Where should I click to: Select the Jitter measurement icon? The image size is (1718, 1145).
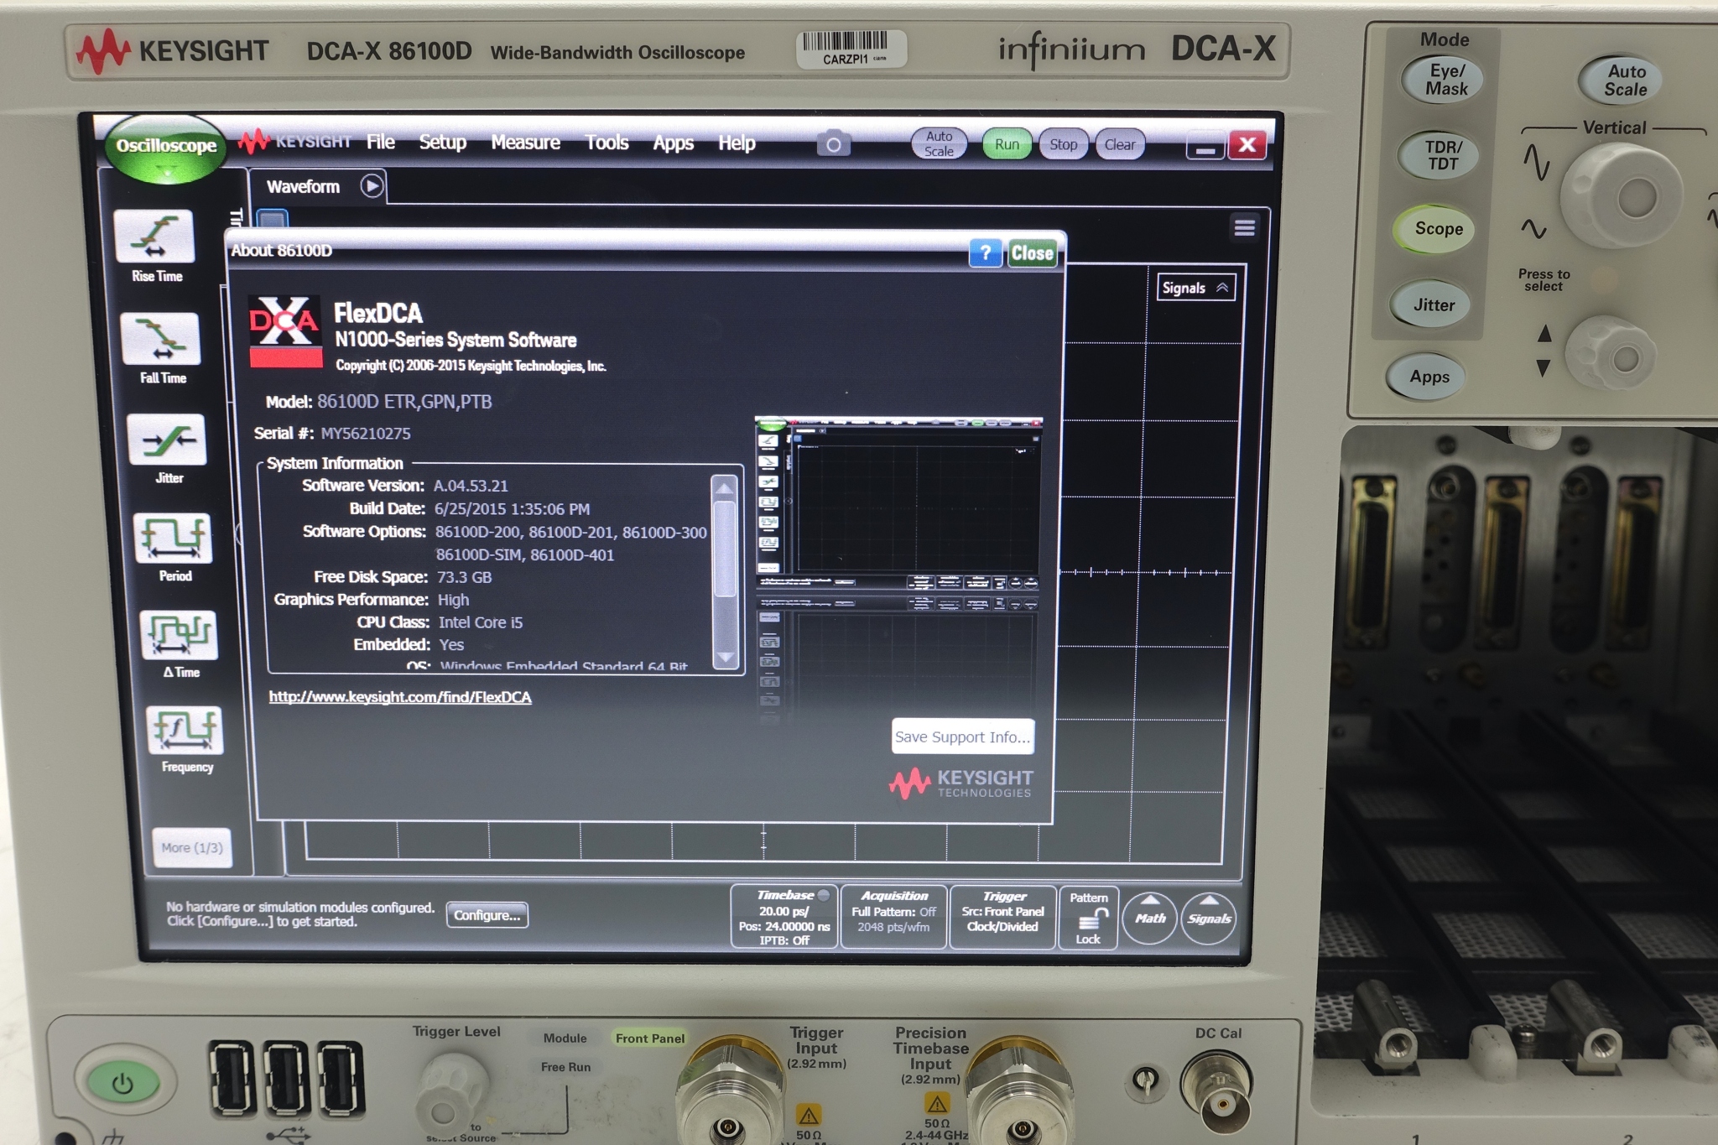pos(168,440)
